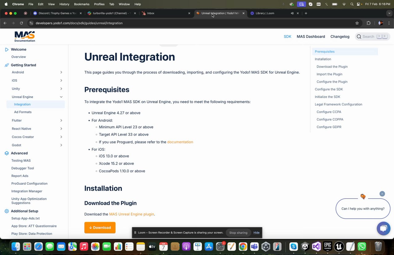The image size is (394, 255).
Task: Open Chrome's three-dot menu
Action: coord(389,23)
